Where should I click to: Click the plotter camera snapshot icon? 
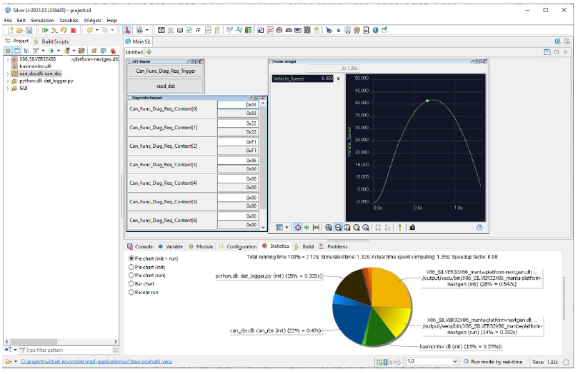(412, 228)
